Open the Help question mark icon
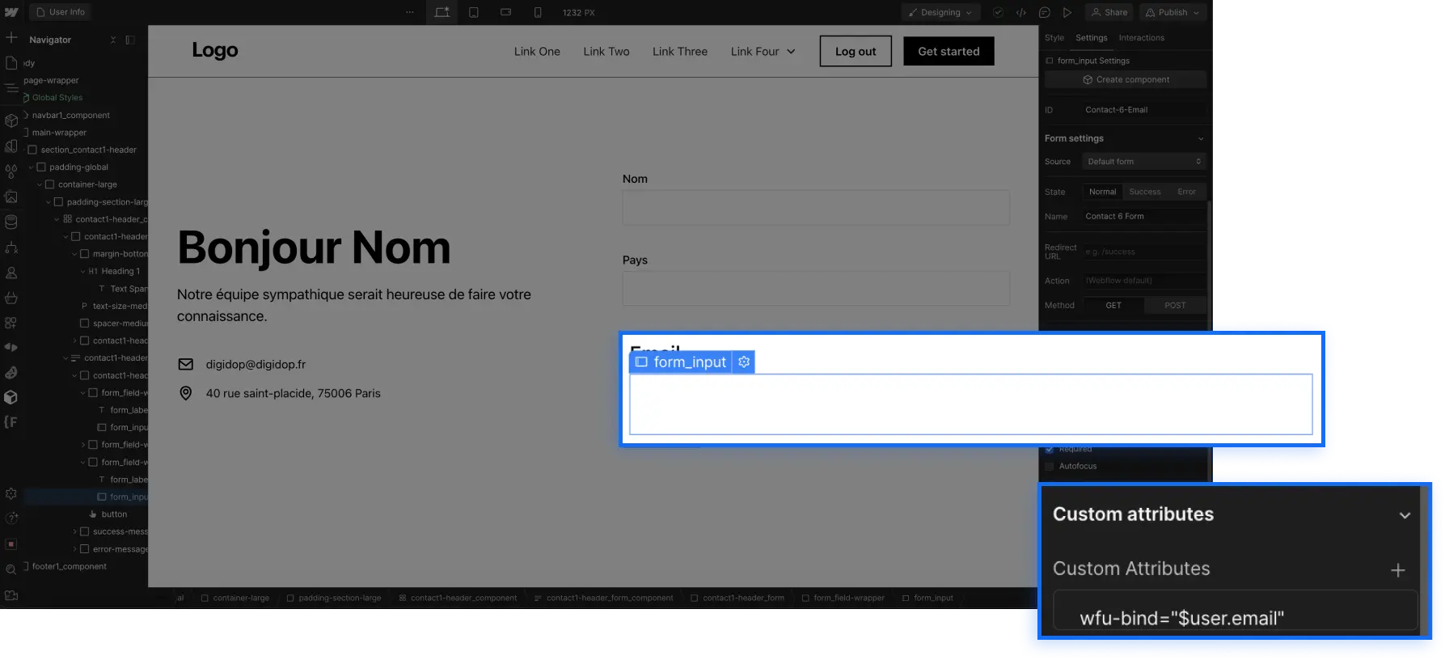 (11, 518)
